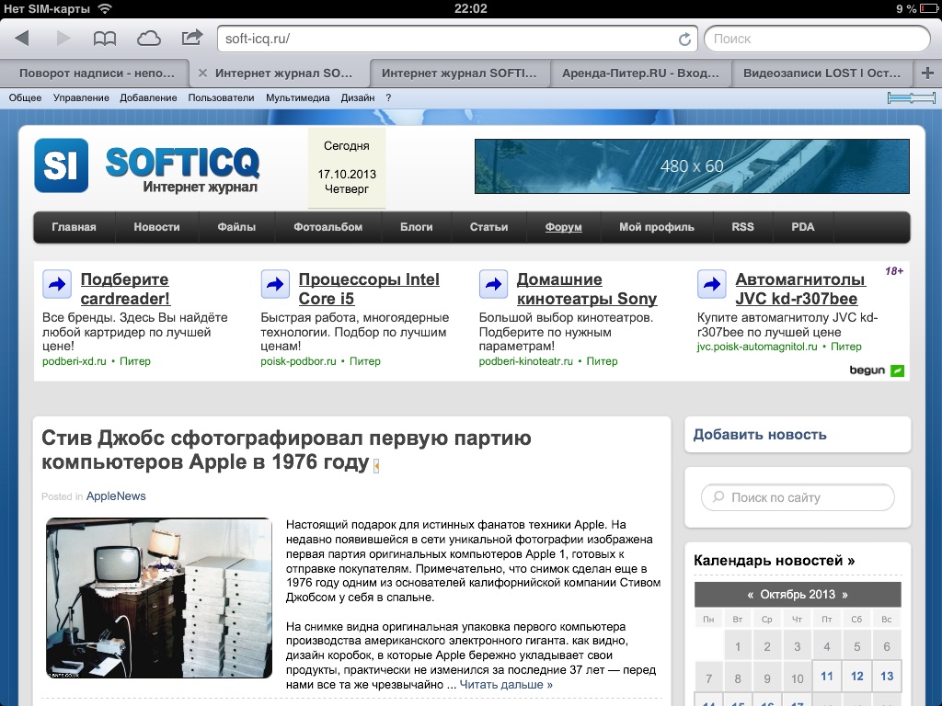Tap the blue slider in admin bar
Image resolution: width=942 pixels, height=706 pixels.
pyautogui.click(x=912, y=97)
